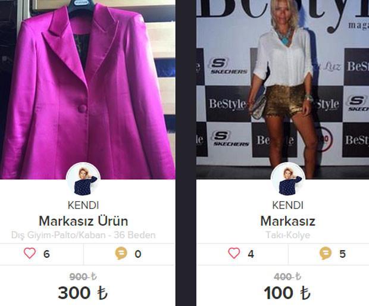Like the pink blazer listing heart icon

[x=30, y=254]
